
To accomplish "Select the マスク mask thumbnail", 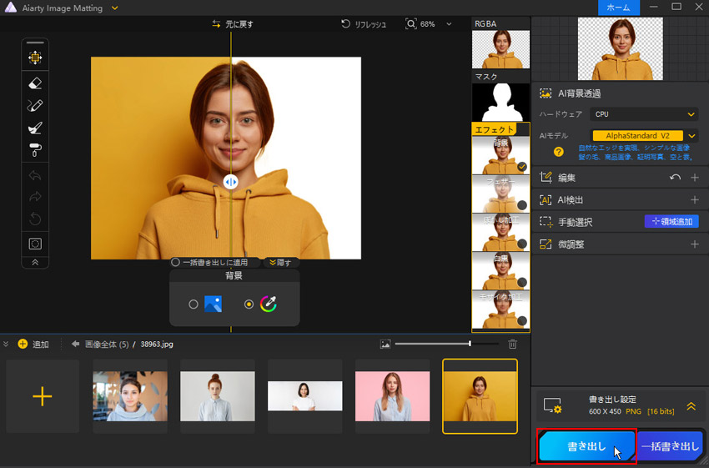I will point(500,102).
